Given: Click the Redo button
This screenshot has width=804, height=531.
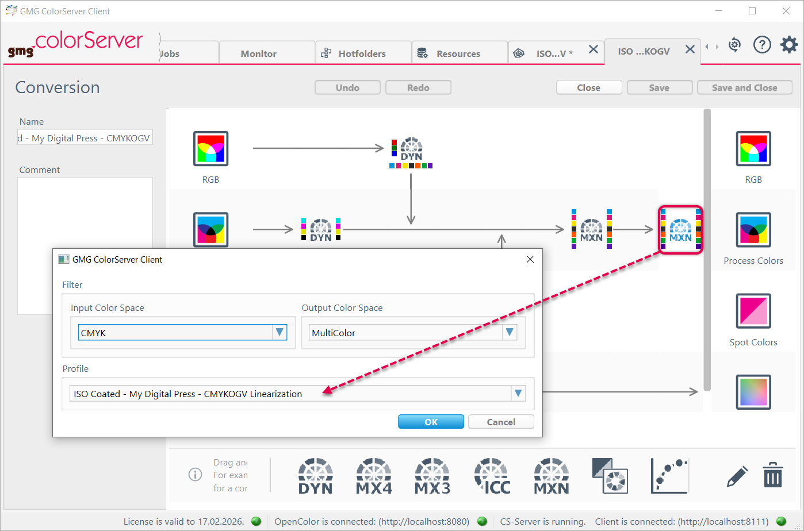Looking at the screenshot, I should [x=418, y=87].
